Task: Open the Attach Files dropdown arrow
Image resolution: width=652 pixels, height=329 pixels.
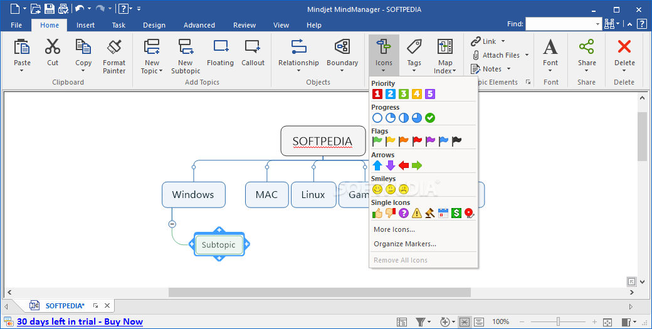Action: (x=527, y=55)
